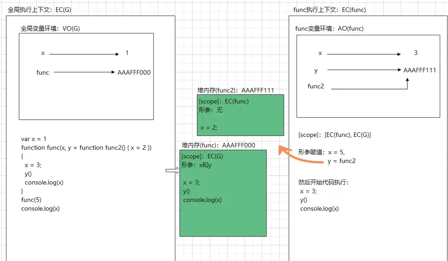Click the 然后开始代码执行 text
The height and width of the screenshot is (261, 448).
click(324, 182)
